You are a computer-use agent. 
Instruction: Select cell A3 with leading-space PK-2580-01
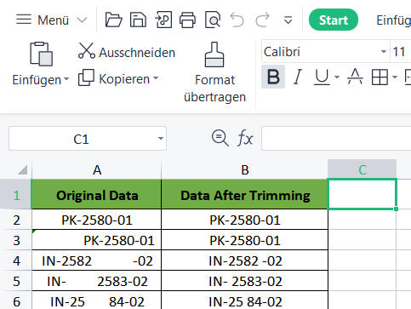coord(96,240)
